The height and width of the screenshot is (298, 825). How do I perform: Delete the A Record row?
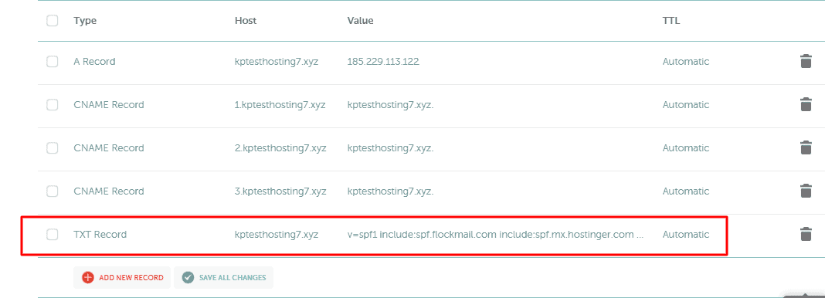806,62
